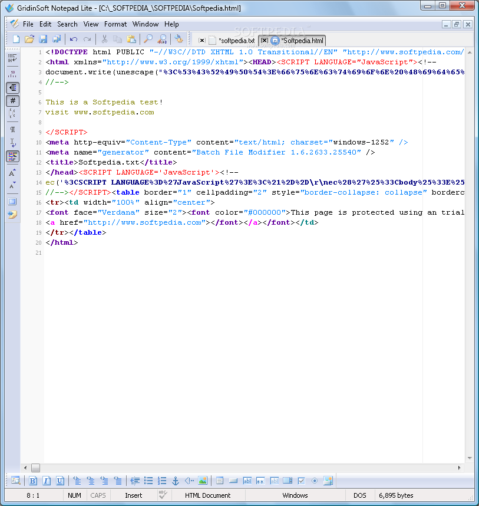Screen dimensions: 479x506
Task: Show special characters with the pilcrow icon
Action: tap(12, 129)
